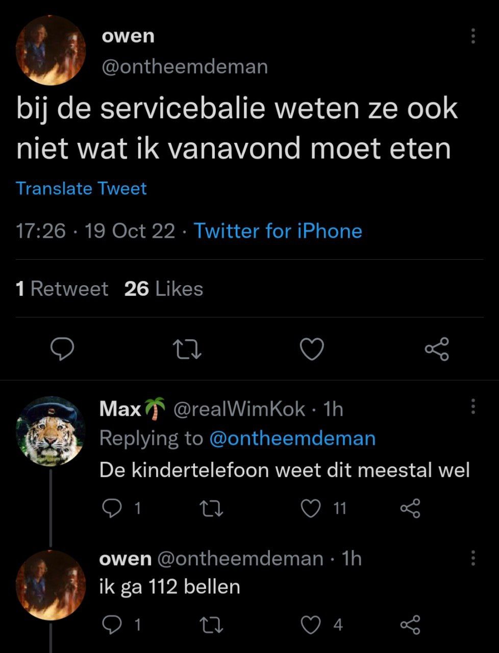Click Translate Tweet link
499x653 pixels.
pyautogui.click(x=81, y=189)
